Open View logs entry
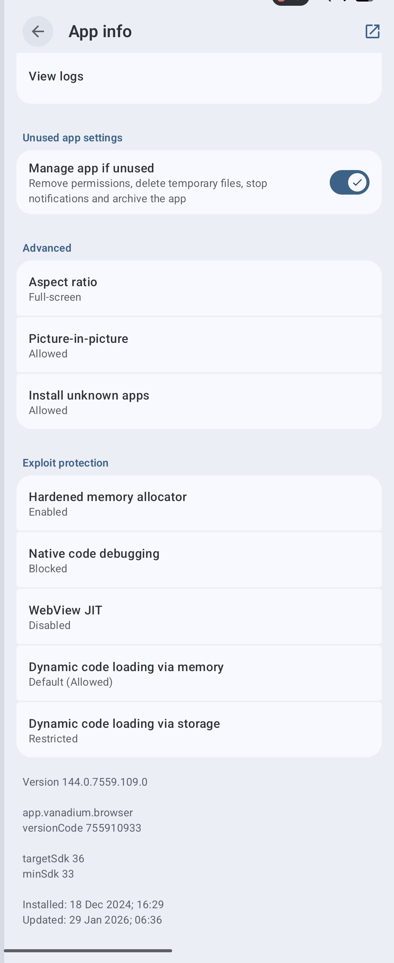 (199, 77)
